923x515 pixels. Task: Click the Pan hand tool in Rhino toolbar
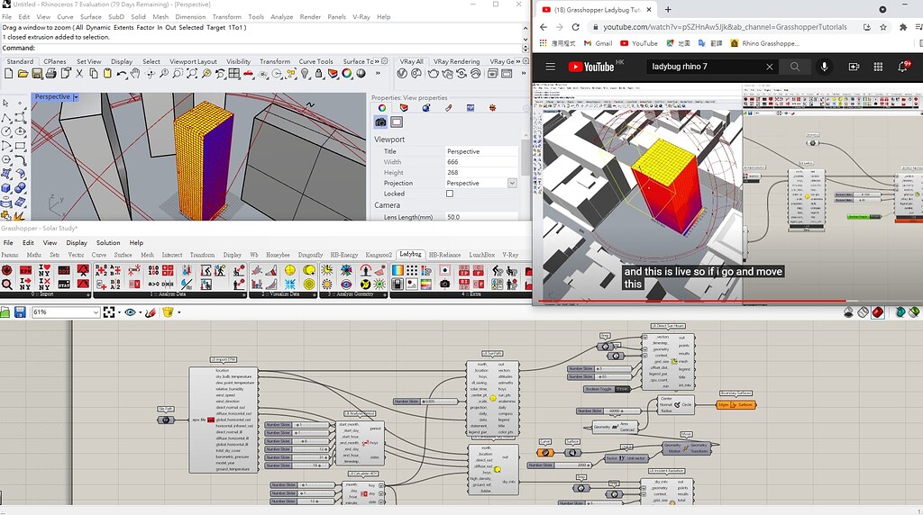pyautogui.click(x=134, y=74)
